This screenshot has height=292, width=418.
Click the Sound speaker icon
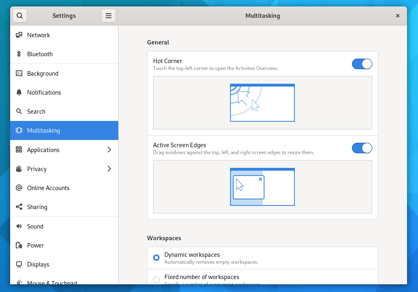pyautogui.click(x=19, y=226)
